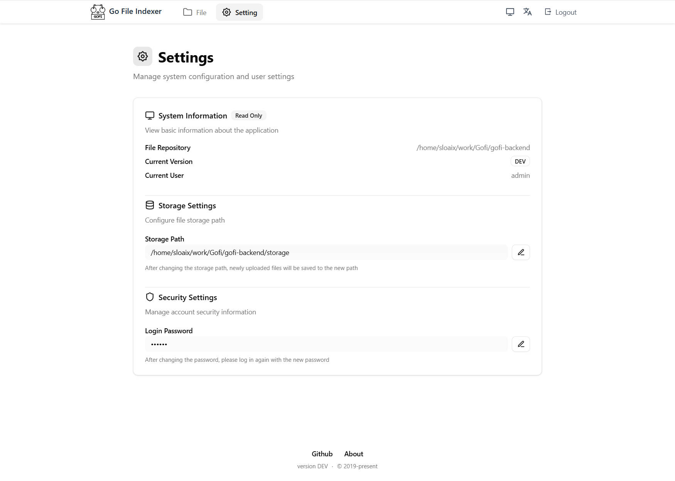This screenshot has width=675, height=481.
Task: Click the GOFI logo icon
Action: click(x=98, y=12)
